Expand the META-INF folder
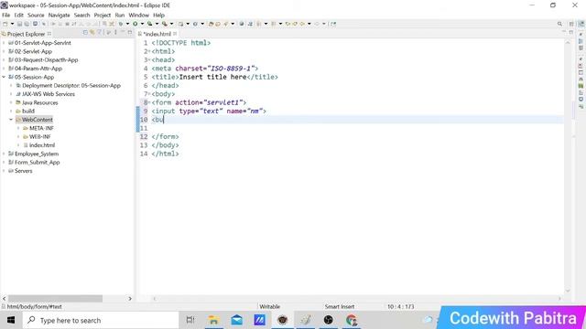Viewport: 586px width, 329px height. coord(18,128)
